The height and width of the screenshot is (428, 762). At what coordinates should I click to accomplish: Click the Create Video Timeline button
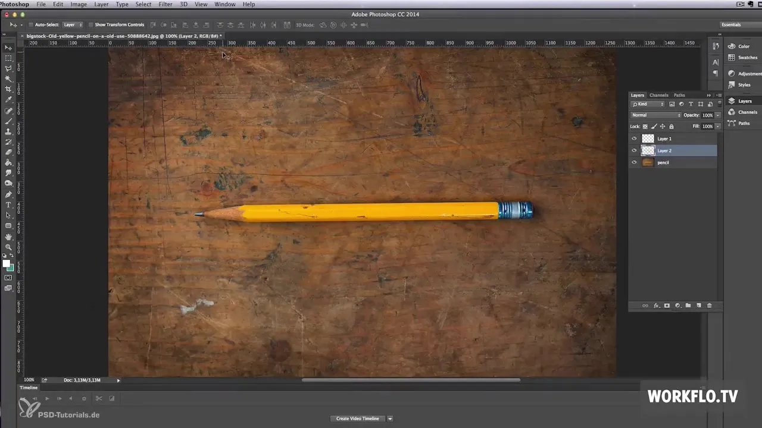[358, 418]
